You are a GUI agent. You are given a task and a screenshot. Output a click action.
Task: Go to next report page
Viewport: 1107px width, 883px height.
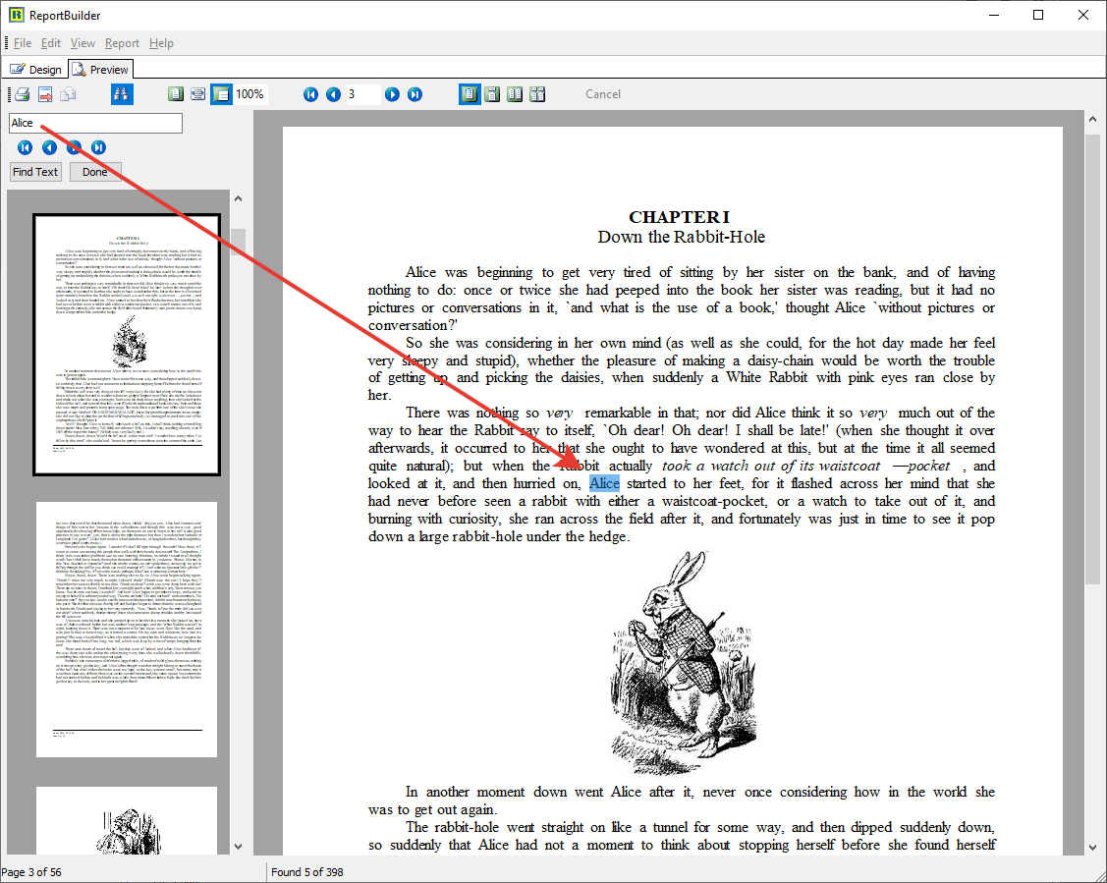393,94
